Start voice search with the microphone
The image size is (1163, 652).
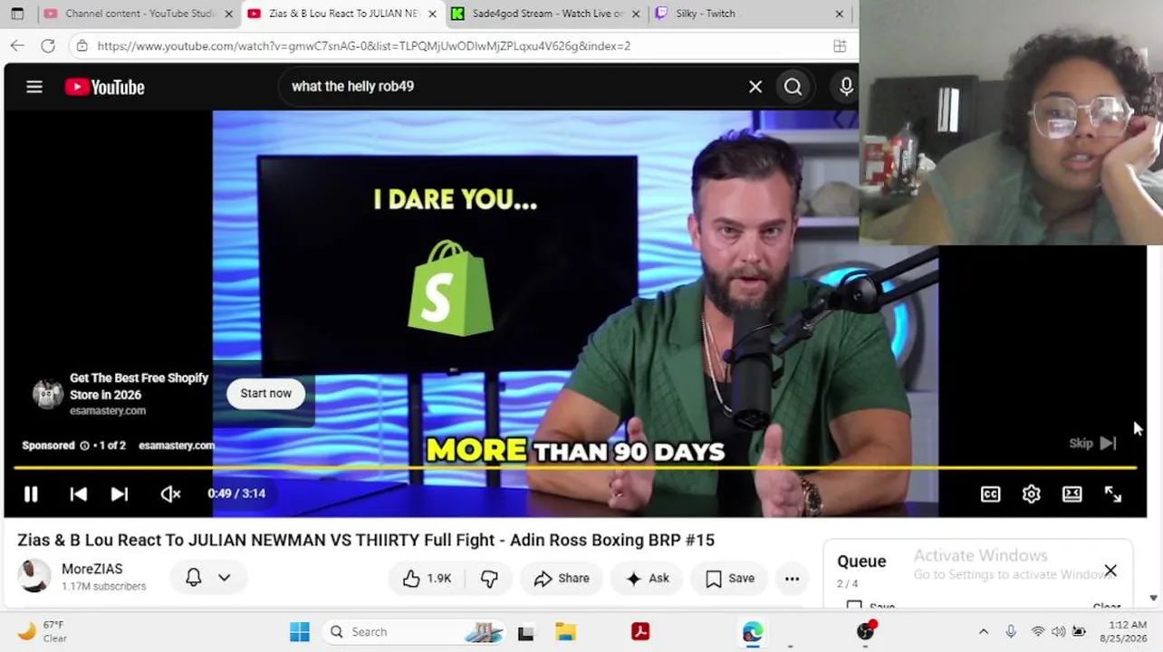click(846, 87)
